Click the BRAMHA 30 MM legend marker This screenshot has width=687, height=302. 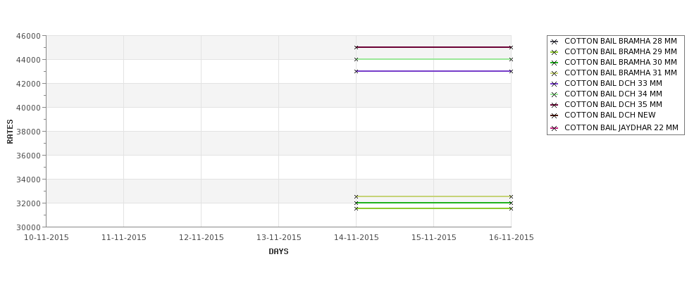pyautogui.click(x=554, y=63)
